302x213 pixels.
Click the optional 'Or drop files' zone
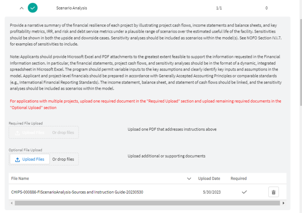point(63,159)
